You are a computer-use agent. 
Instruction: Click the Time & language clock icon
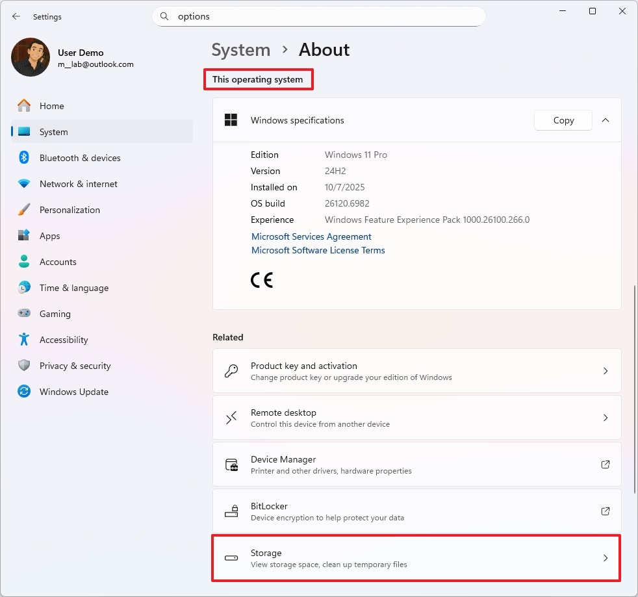23,288
